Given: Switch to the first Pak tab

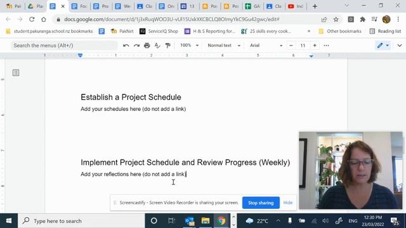Looking at the screenshot, I should [13, 6].
